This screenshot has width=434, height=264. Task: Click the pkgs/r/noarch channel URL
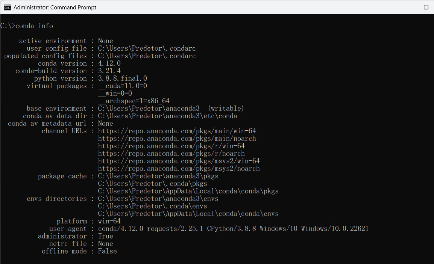pos(171,154)
